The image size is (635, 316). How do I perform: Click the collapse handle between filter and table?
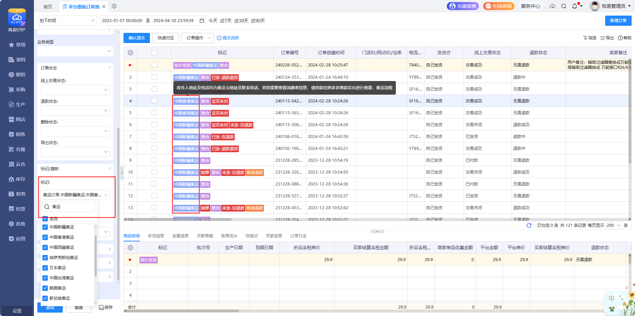122,173
